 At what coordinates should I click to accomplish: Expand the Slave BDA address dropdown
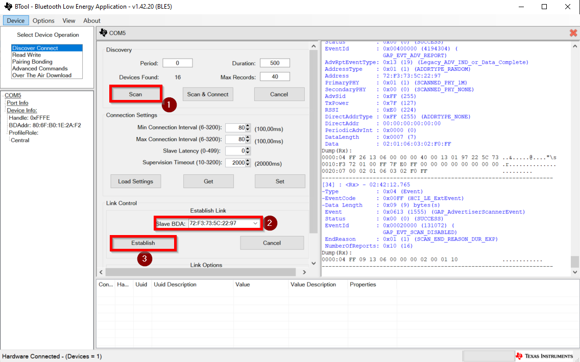[x=255, y=223]
